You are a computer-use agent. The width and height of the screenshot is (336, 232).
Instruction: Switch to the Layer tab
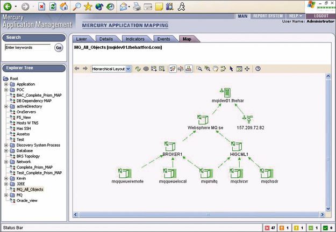tap(82, 39)
